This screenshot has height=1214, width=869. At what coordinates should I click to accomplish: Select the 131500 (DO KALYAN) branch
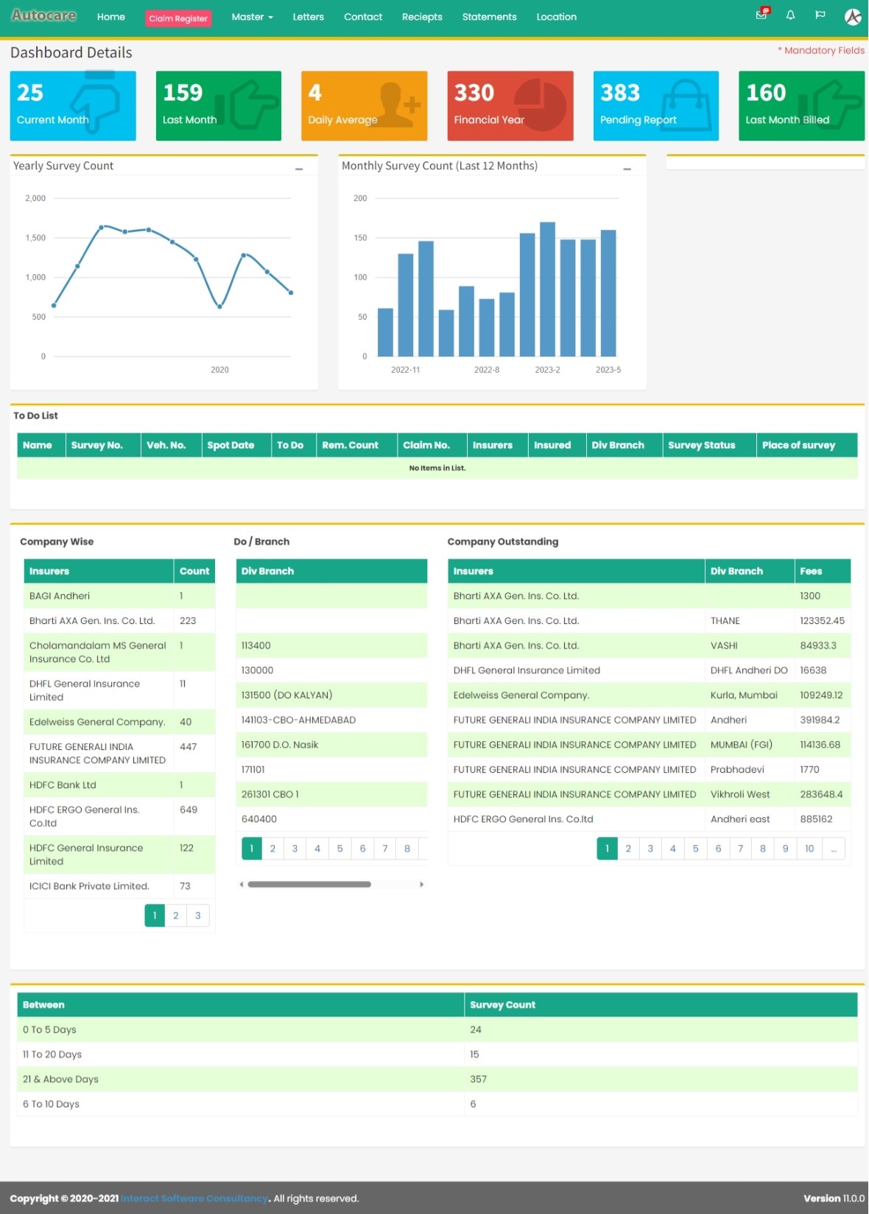(x=331, y=695)
